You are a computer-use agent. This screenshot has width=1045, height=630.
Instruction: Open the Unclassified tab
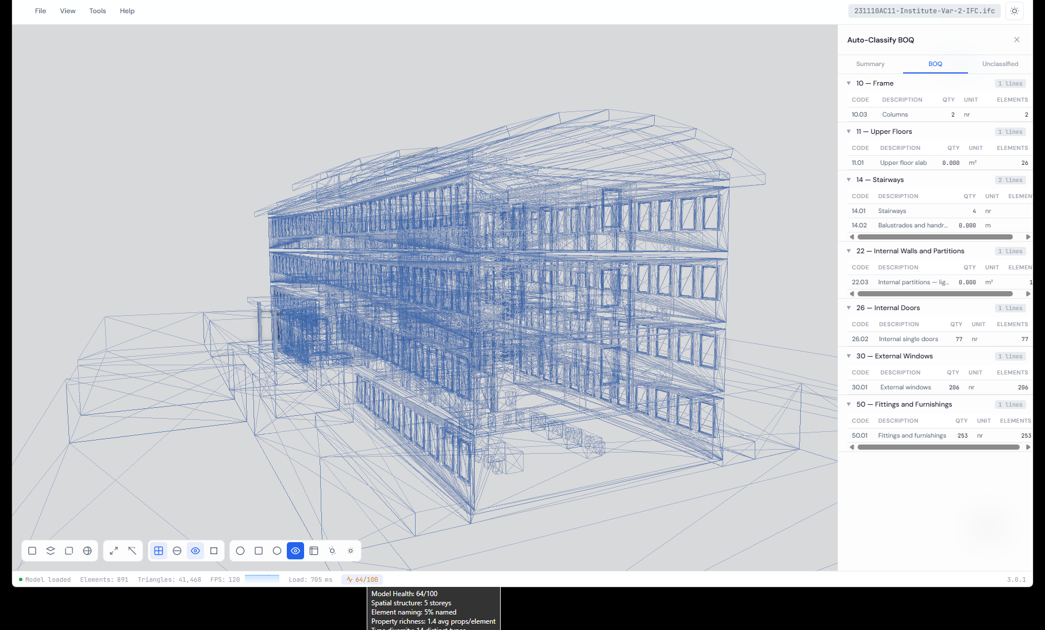(1000, 64)
